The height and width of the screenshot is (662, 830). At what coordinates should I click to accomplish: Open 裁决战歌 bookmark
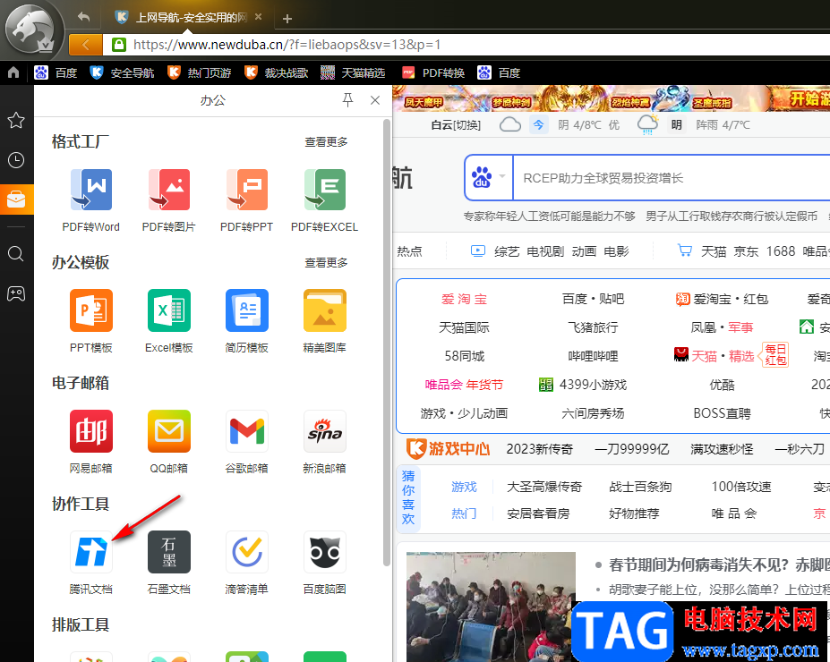point(277,72)
